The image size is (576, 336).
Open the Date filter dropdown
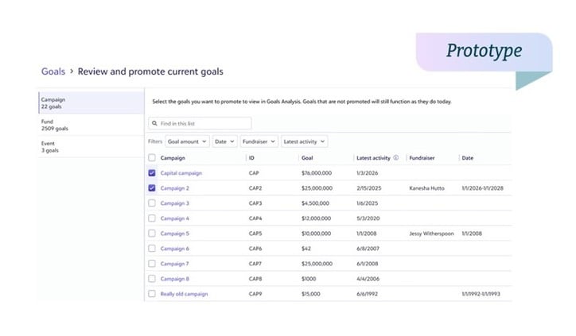coord(224,141)
